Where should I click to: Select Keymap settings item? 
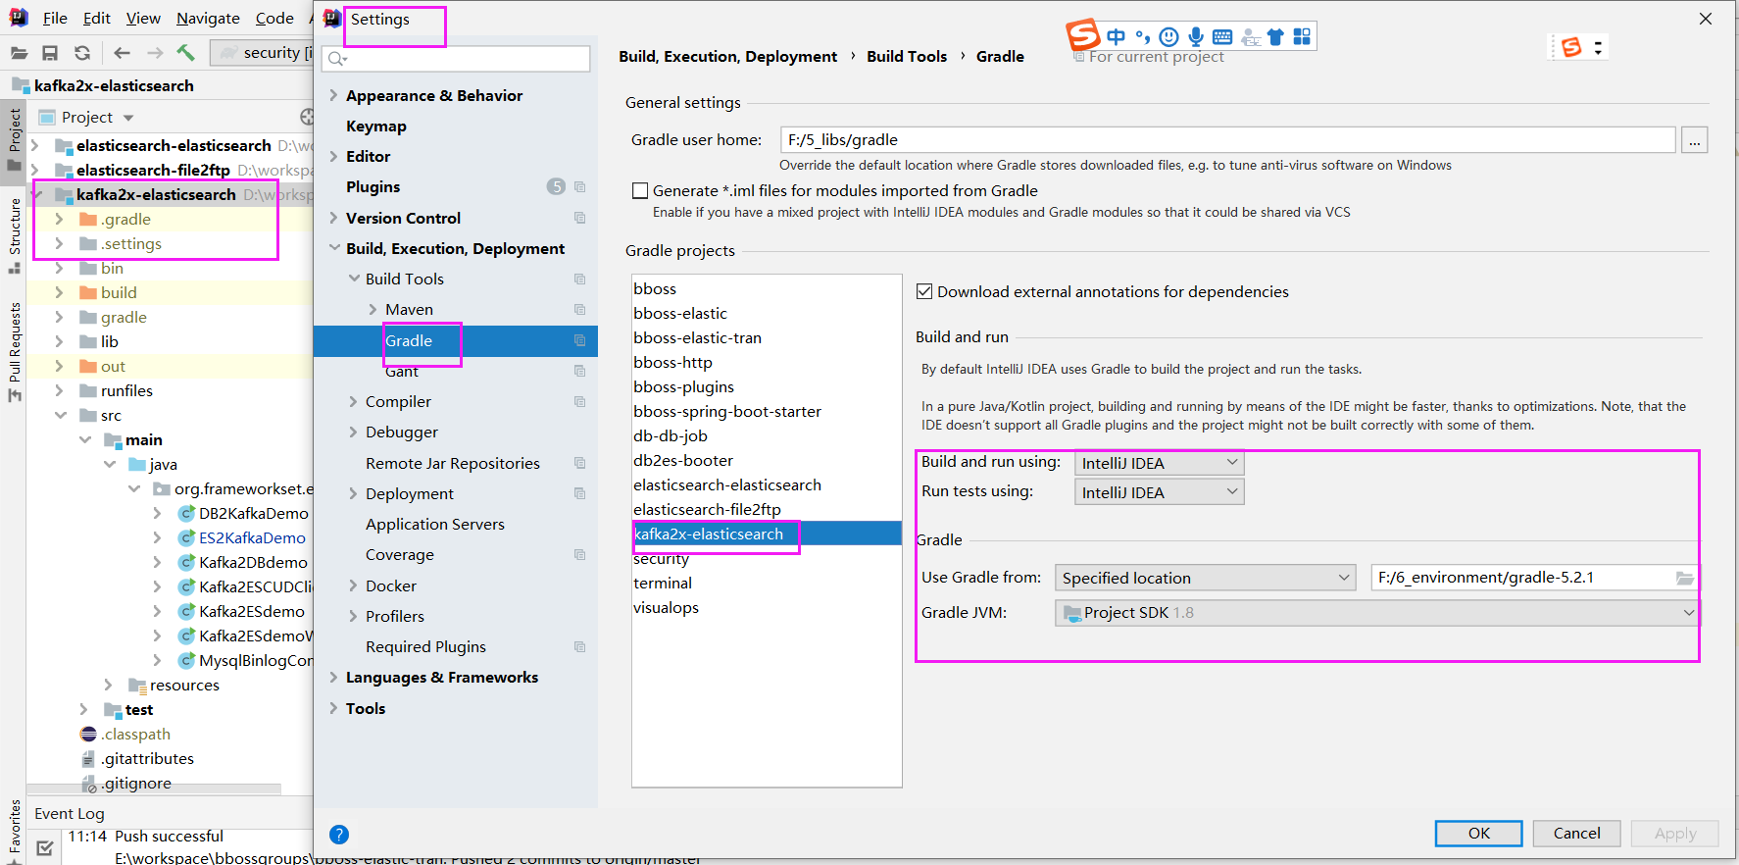376,126
